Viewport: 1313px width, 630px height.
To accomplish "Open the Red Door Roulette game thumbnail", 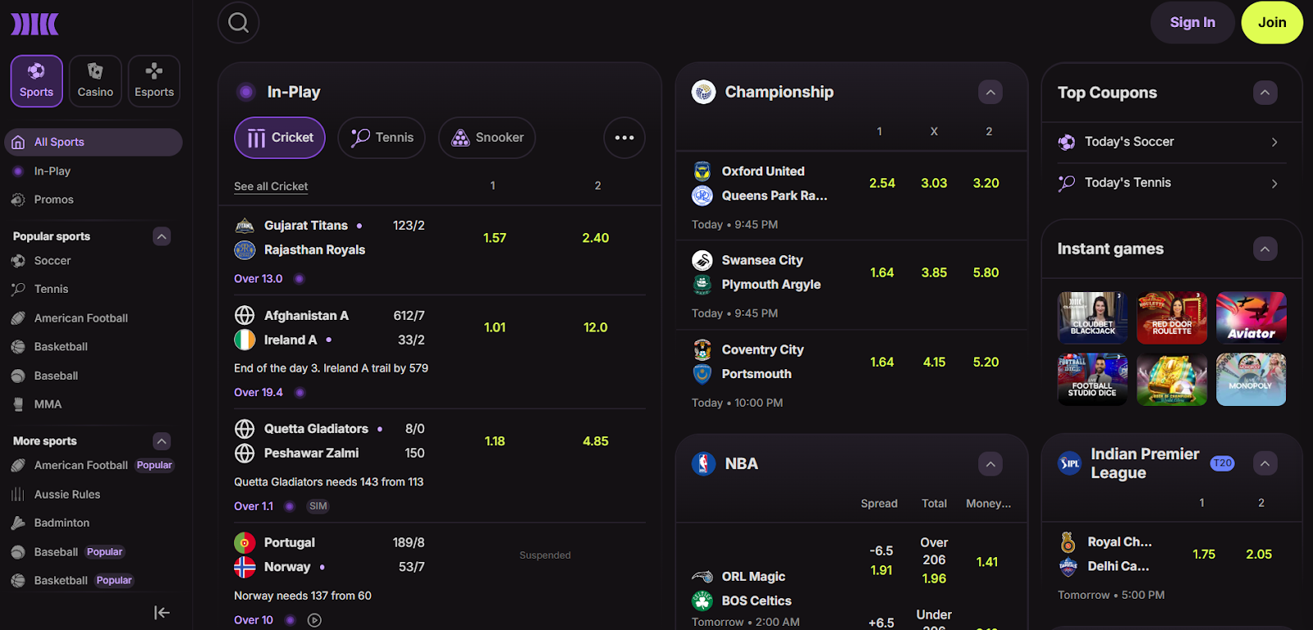I will 1172,317.
